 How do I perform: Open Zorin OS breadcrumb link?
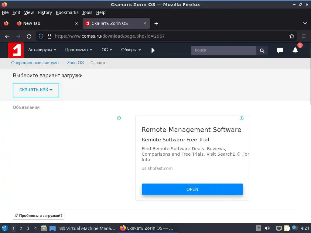pos(75,63)
